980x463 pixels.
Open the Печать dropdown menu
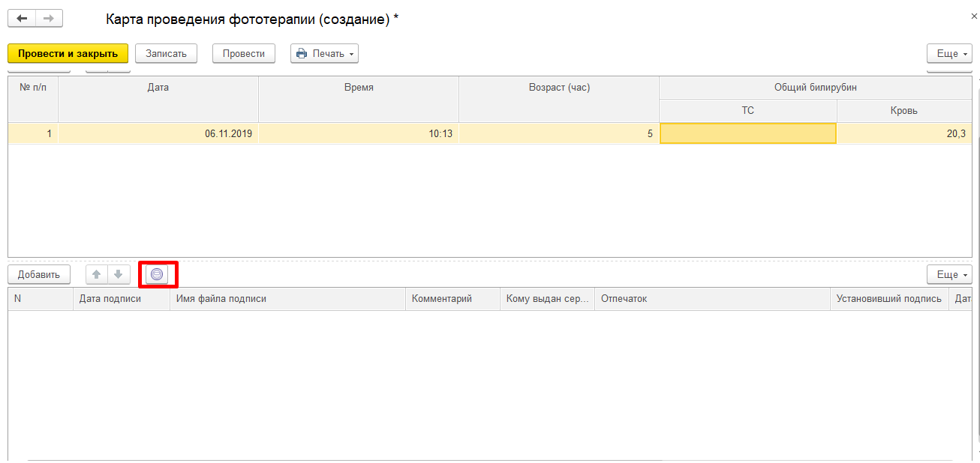[324, 53]
